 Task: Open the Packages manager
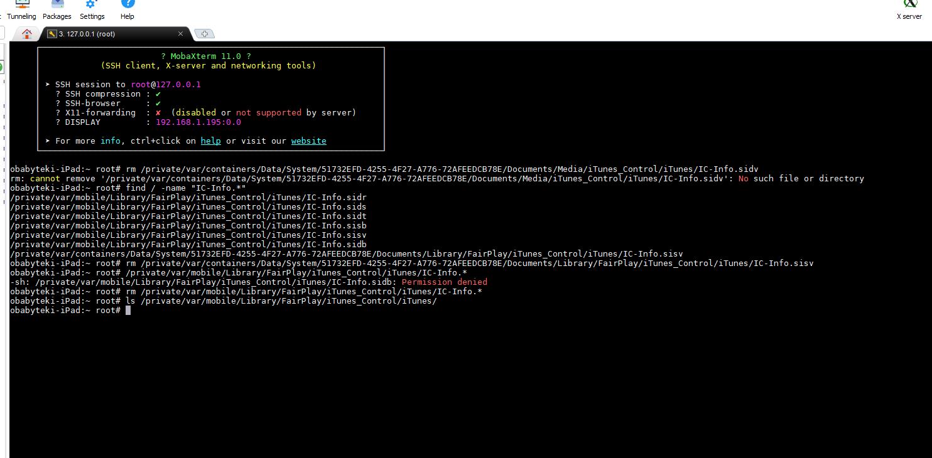[57, 11]
